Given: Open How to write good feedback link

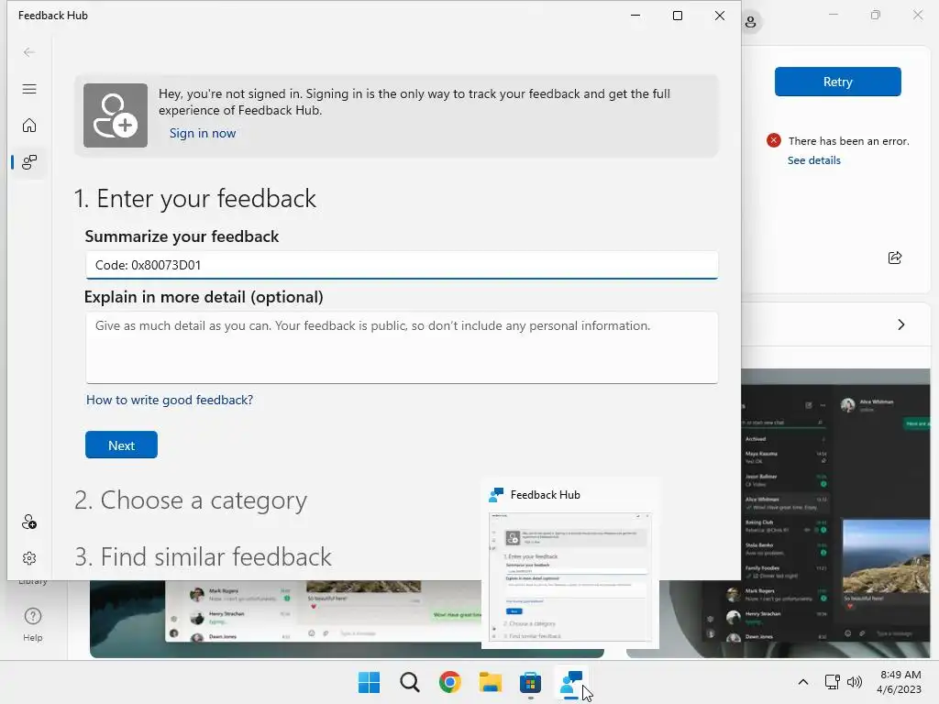Looking at the screenshot, I should [x=170, y=400].
